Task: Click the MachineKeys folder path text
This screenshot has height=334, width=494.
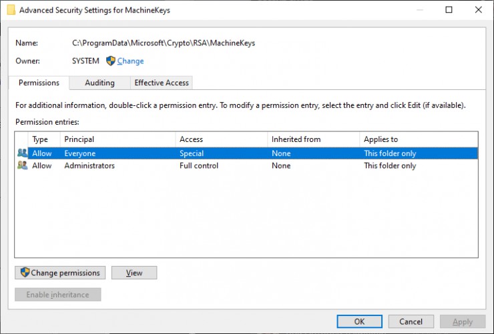Action: coord(164,43)
